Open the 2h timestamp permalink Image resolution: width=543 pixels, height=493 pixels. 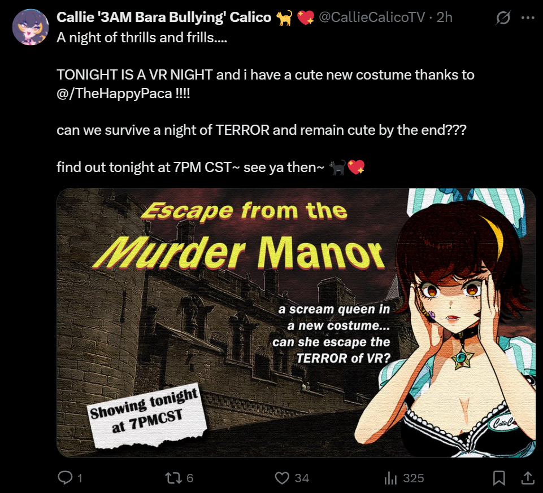[x=444, y=17]
